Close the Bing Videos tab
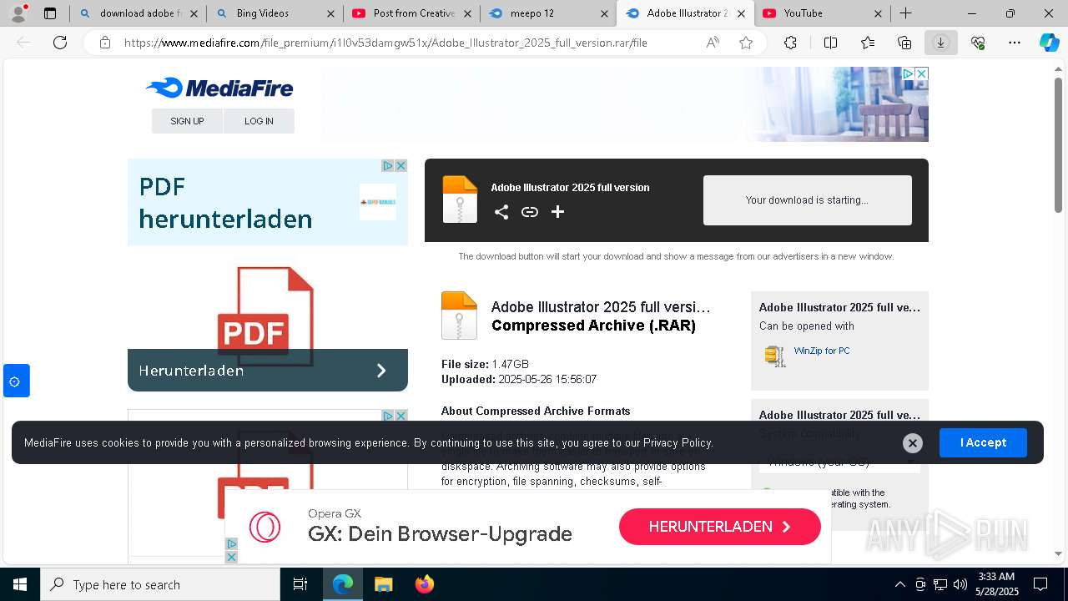 point(330,13)
